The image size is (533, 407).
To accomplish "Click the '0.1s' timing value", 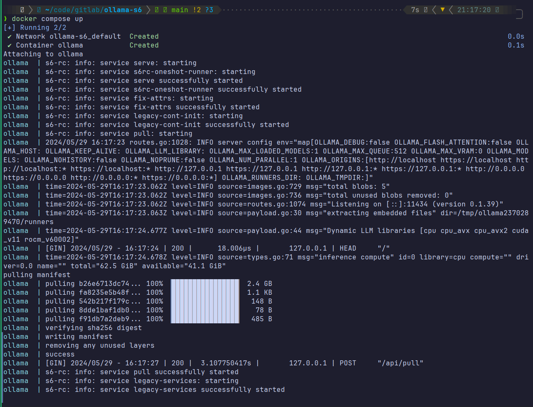I will (x=516, y=45).
